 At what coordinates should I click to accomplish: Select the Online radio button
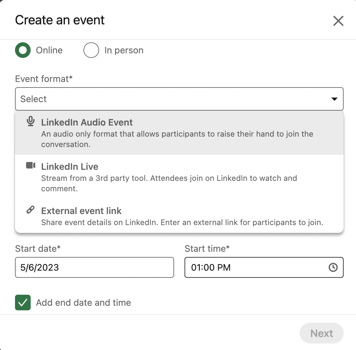pos(23,50)
